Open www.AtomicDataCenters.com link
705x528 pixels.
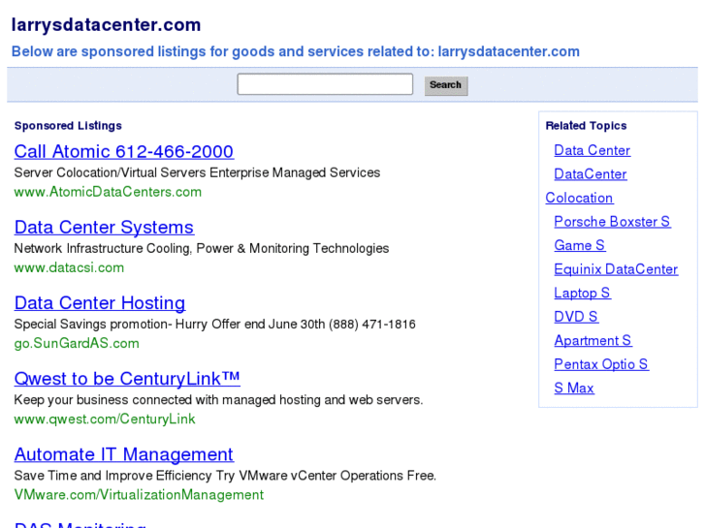[x=108, y=192]
